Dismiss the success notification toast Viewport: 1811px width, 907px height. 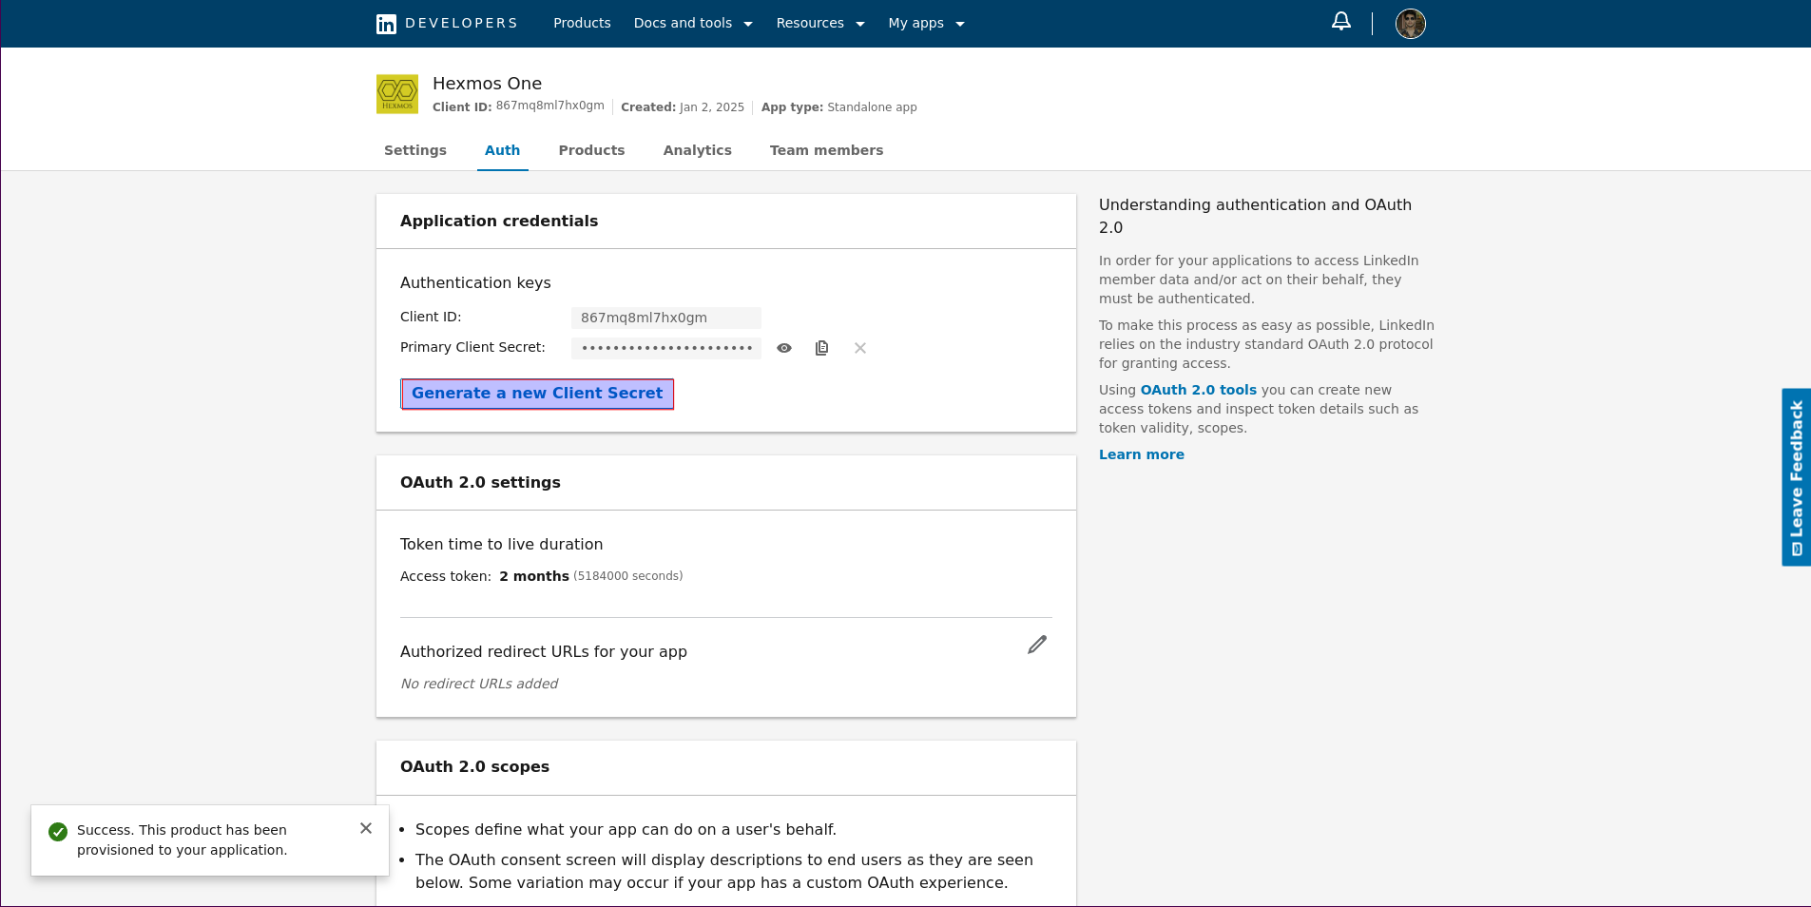pos(366,828)
